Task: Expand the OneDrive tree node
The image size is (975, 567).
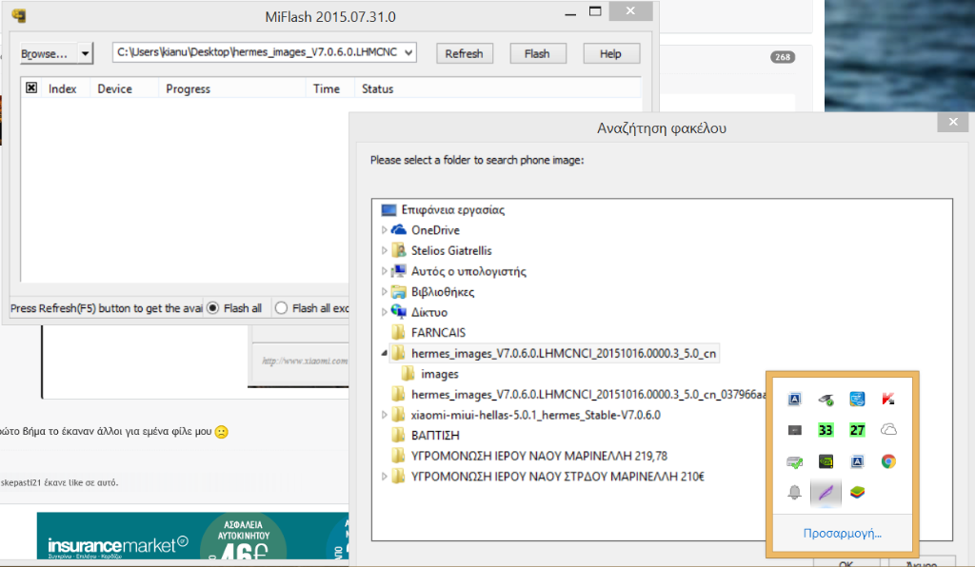Action: (385, 230)
